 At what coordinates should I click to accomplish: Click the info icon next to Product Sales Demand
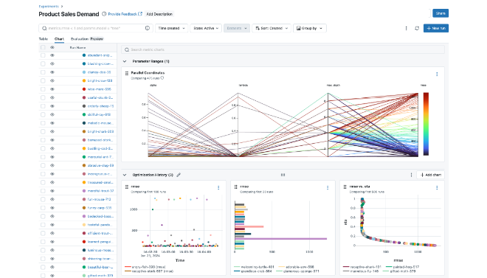(104, 14)
